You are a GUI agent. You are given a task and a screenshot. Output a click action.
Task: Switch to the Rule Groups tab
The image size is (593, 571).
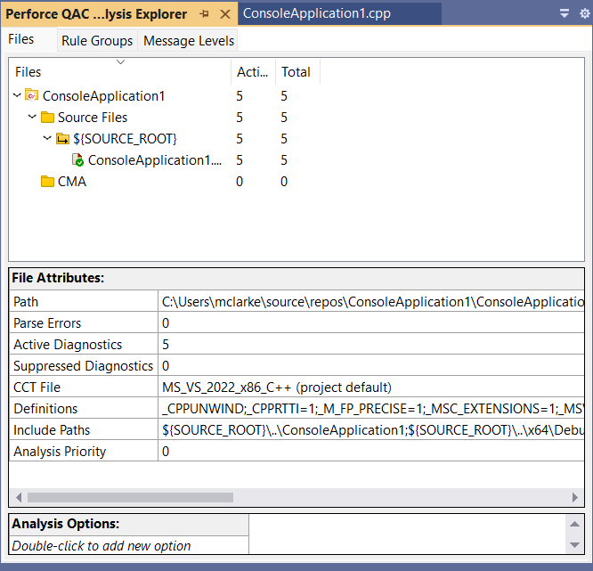click(97, 41)
